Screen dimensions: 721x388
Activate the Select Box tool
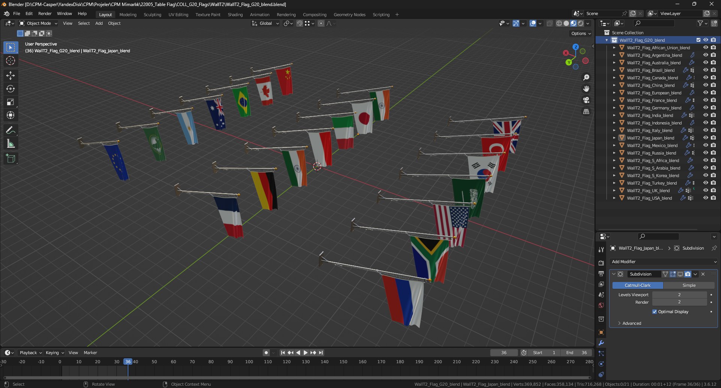pos(11,47)
